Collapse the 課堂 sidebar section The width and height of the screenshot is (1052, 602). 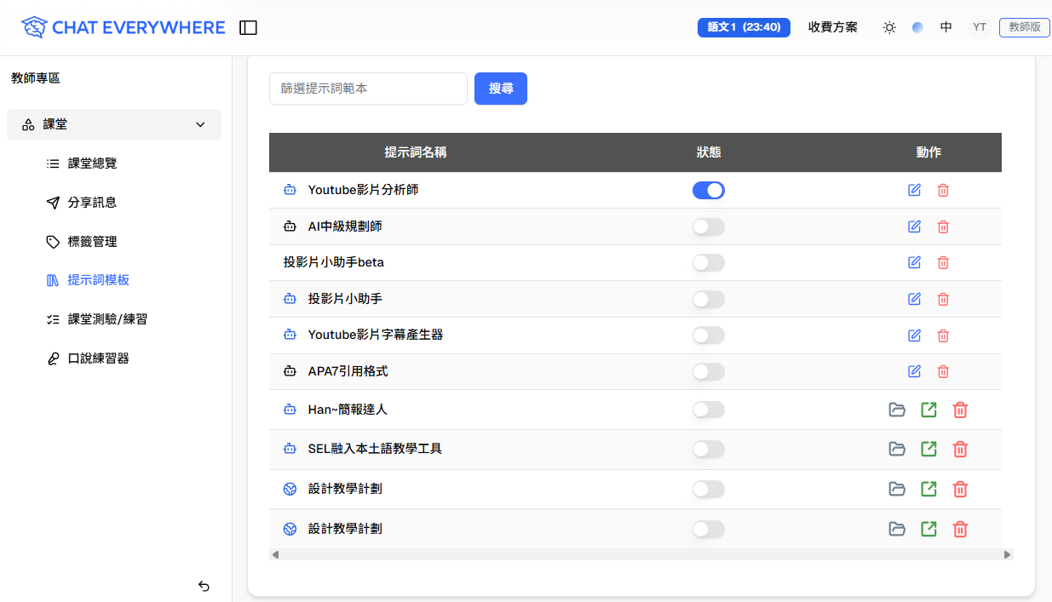coord(114,124)
